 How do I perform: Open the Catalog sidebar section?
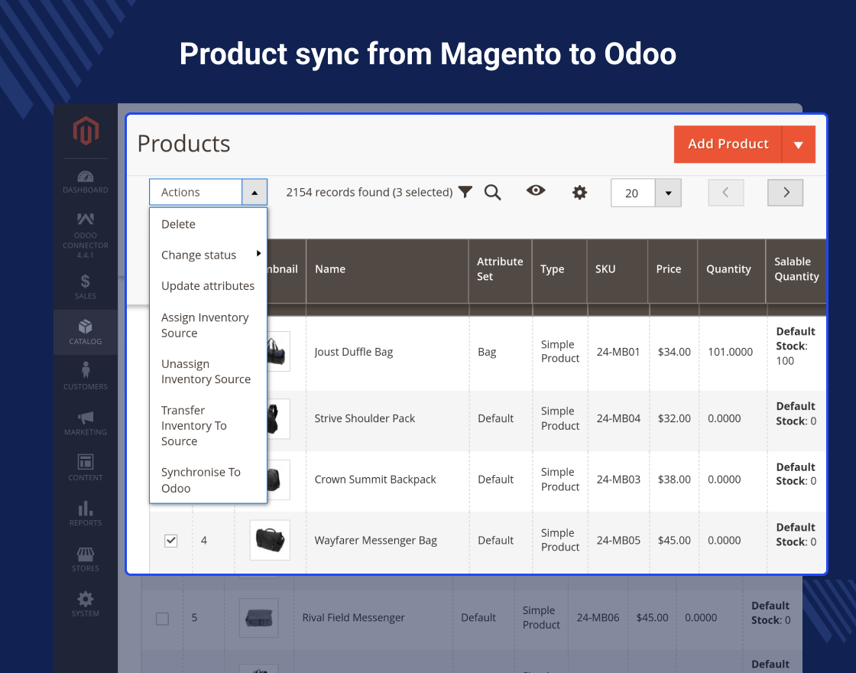[86, 332]
